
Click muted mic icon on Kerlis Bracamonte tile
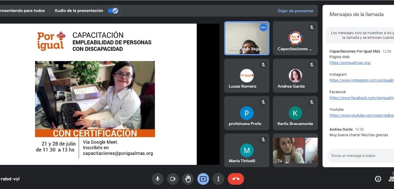coord(312,102)
